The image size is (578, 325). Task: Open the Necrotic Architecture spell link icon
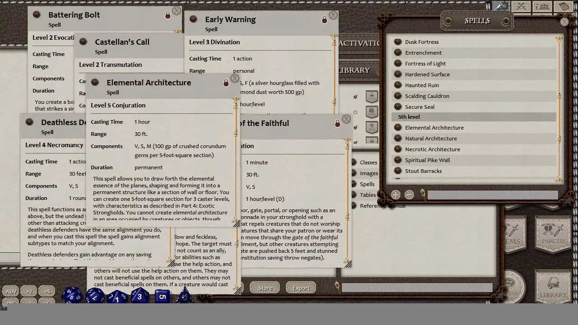398,149
